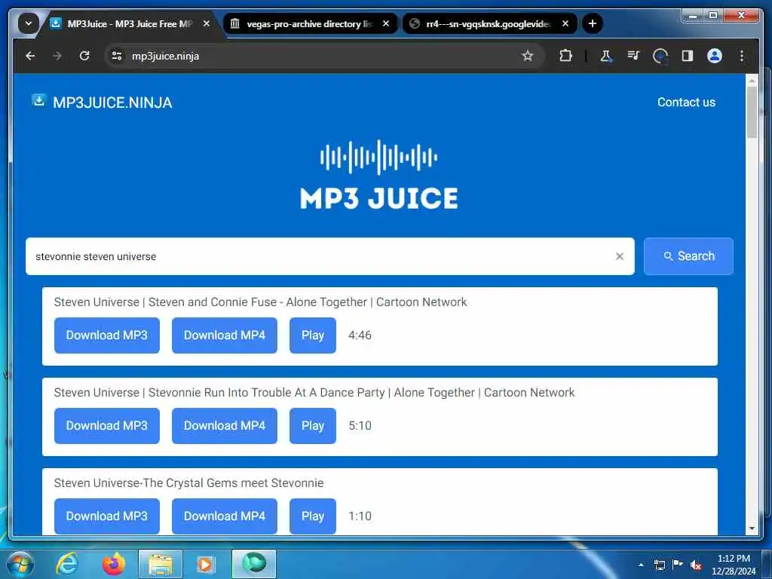Open the Chrome profile avatar
The image size is (772, 579).
click(715, 56)
